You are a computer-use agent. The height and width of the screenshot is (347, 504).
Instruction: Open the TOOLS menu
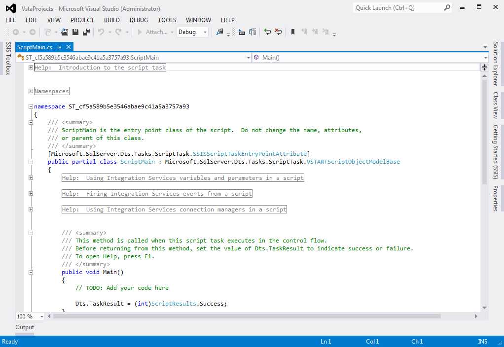pos(167,20)
